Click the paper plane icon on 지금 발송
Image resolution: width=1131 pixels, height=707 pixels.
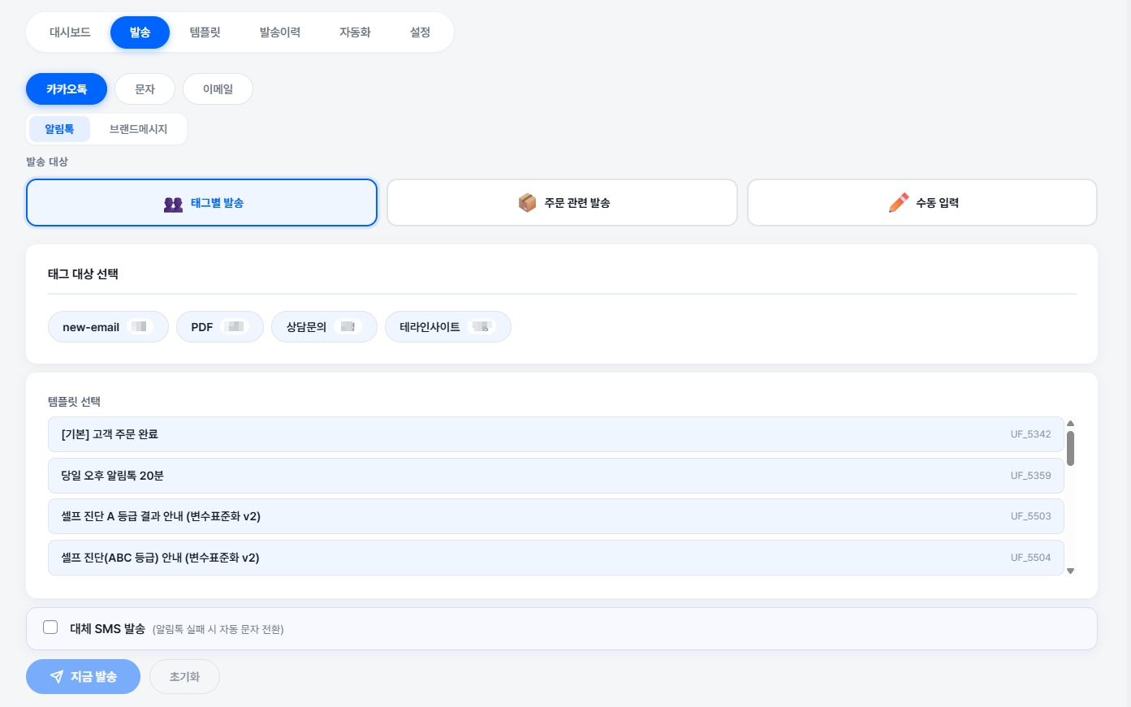(x=57, y=677)
